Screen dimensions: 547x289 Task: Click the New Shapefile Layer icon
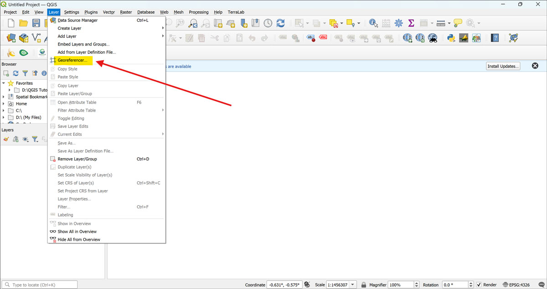click(x=36, y=38)
